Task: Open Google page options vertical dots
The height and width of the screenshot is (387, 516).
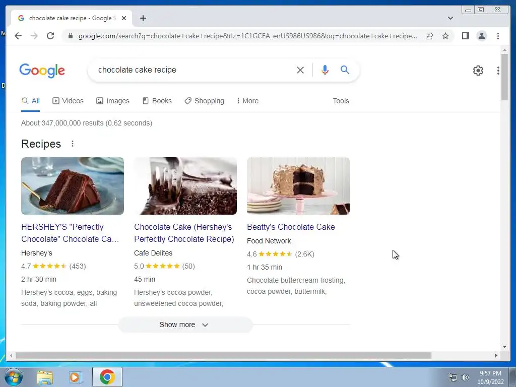Action: click(498, 71)
